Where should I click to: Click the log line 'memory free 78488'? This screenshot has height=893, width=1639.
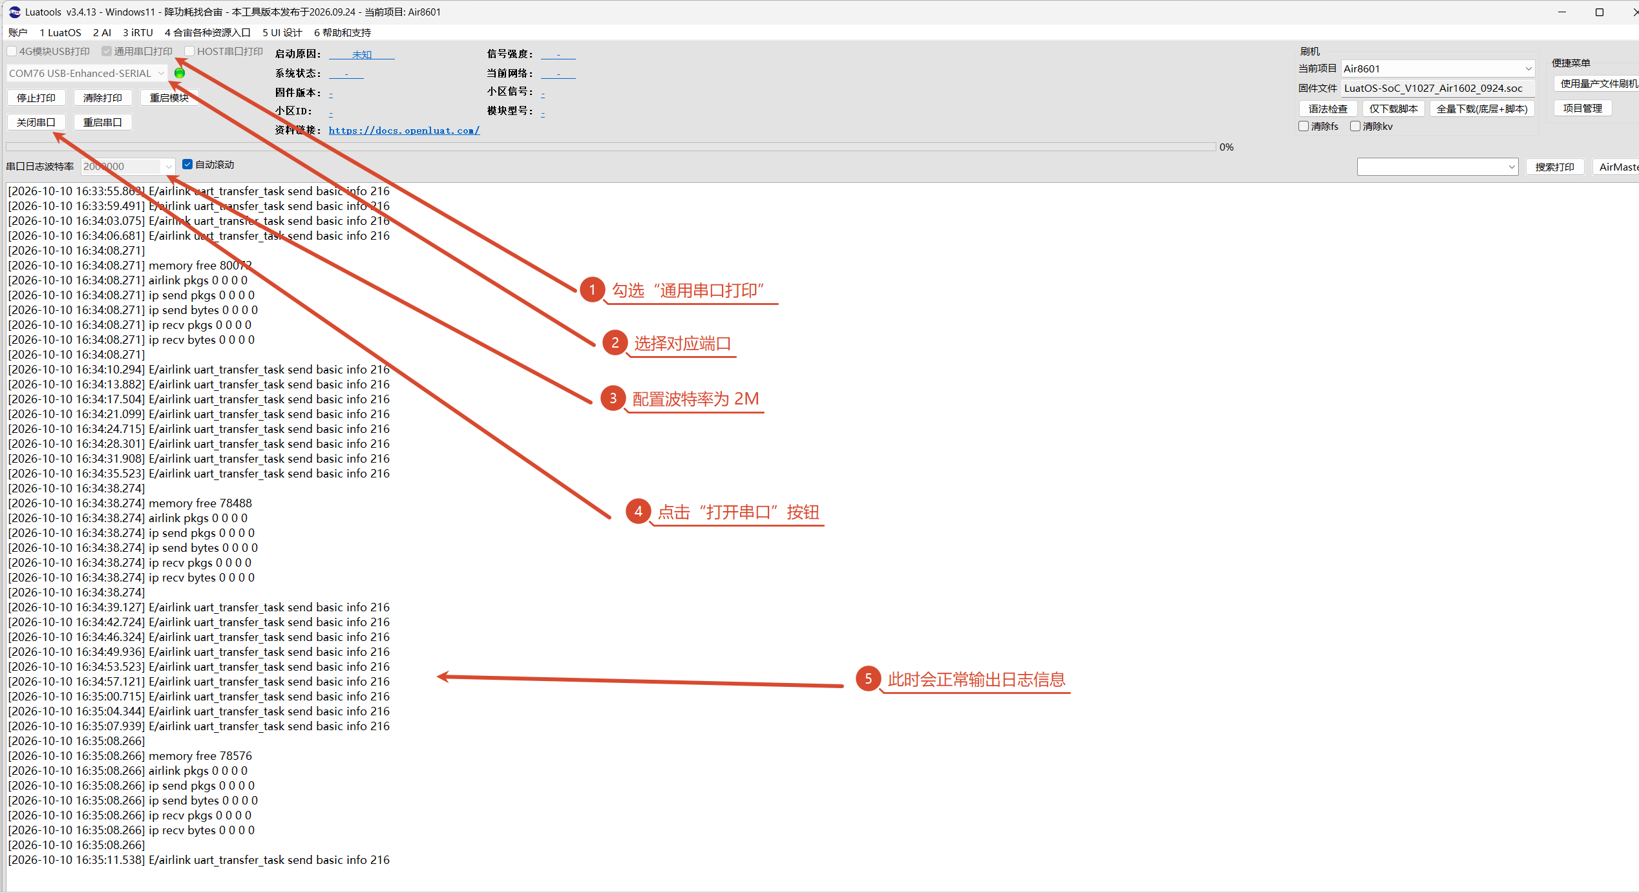tap(130, 503)
